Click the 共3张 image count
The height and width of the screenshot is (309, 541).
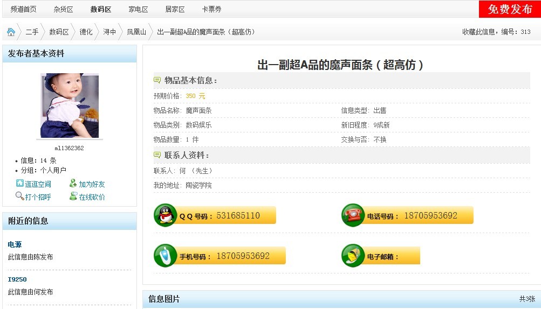tap(527, 299)
